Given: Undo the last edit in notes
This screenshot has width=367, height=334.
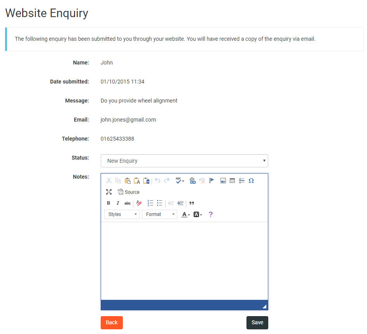Looking at the screenshot, I should point(157,181).
